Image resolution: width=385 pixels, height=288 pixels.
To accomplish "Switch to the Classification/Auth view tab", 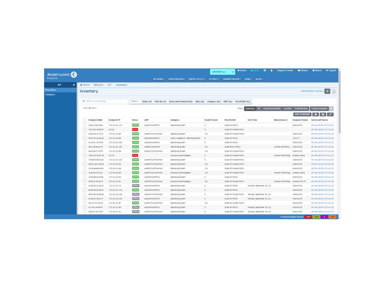I will point(272,108).
